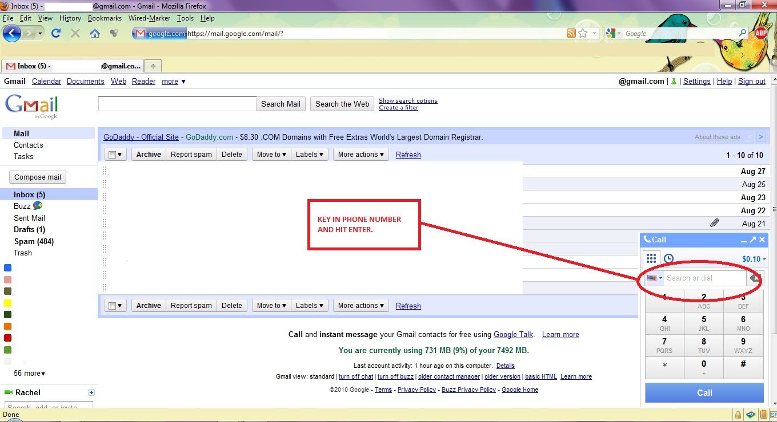This screenshot has height=422, width=777.
Task: Open call history via the clock icon
Action: point(668,258)
